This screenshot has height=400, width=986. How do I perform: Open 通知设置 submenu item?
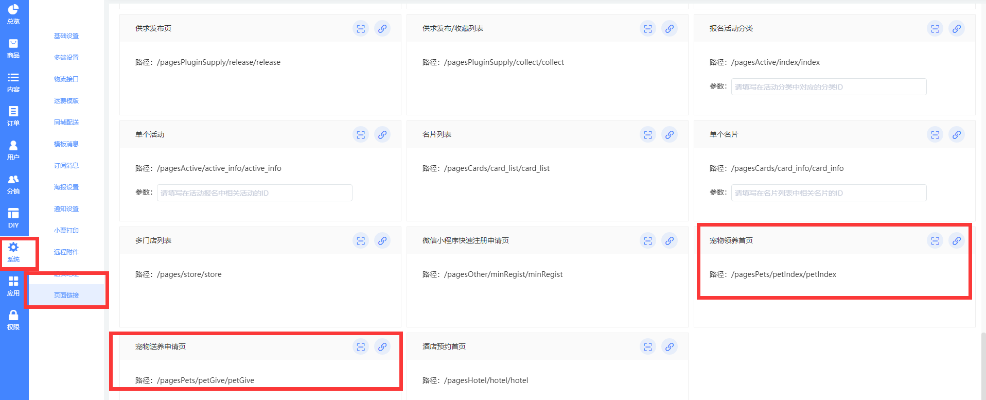[x=66, y=209]
